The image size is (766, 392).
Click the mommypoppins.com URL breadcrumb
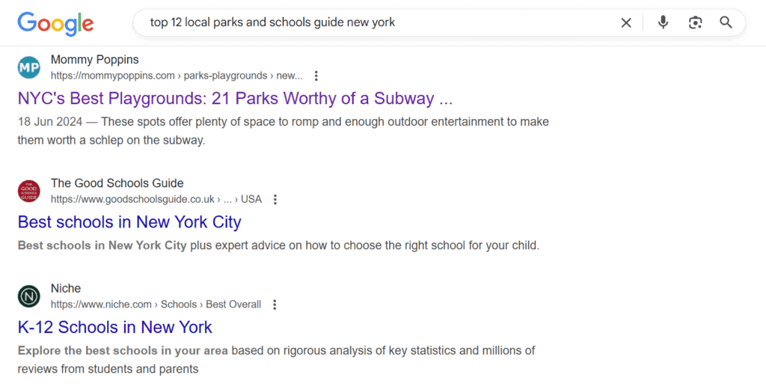coord(177,76)
